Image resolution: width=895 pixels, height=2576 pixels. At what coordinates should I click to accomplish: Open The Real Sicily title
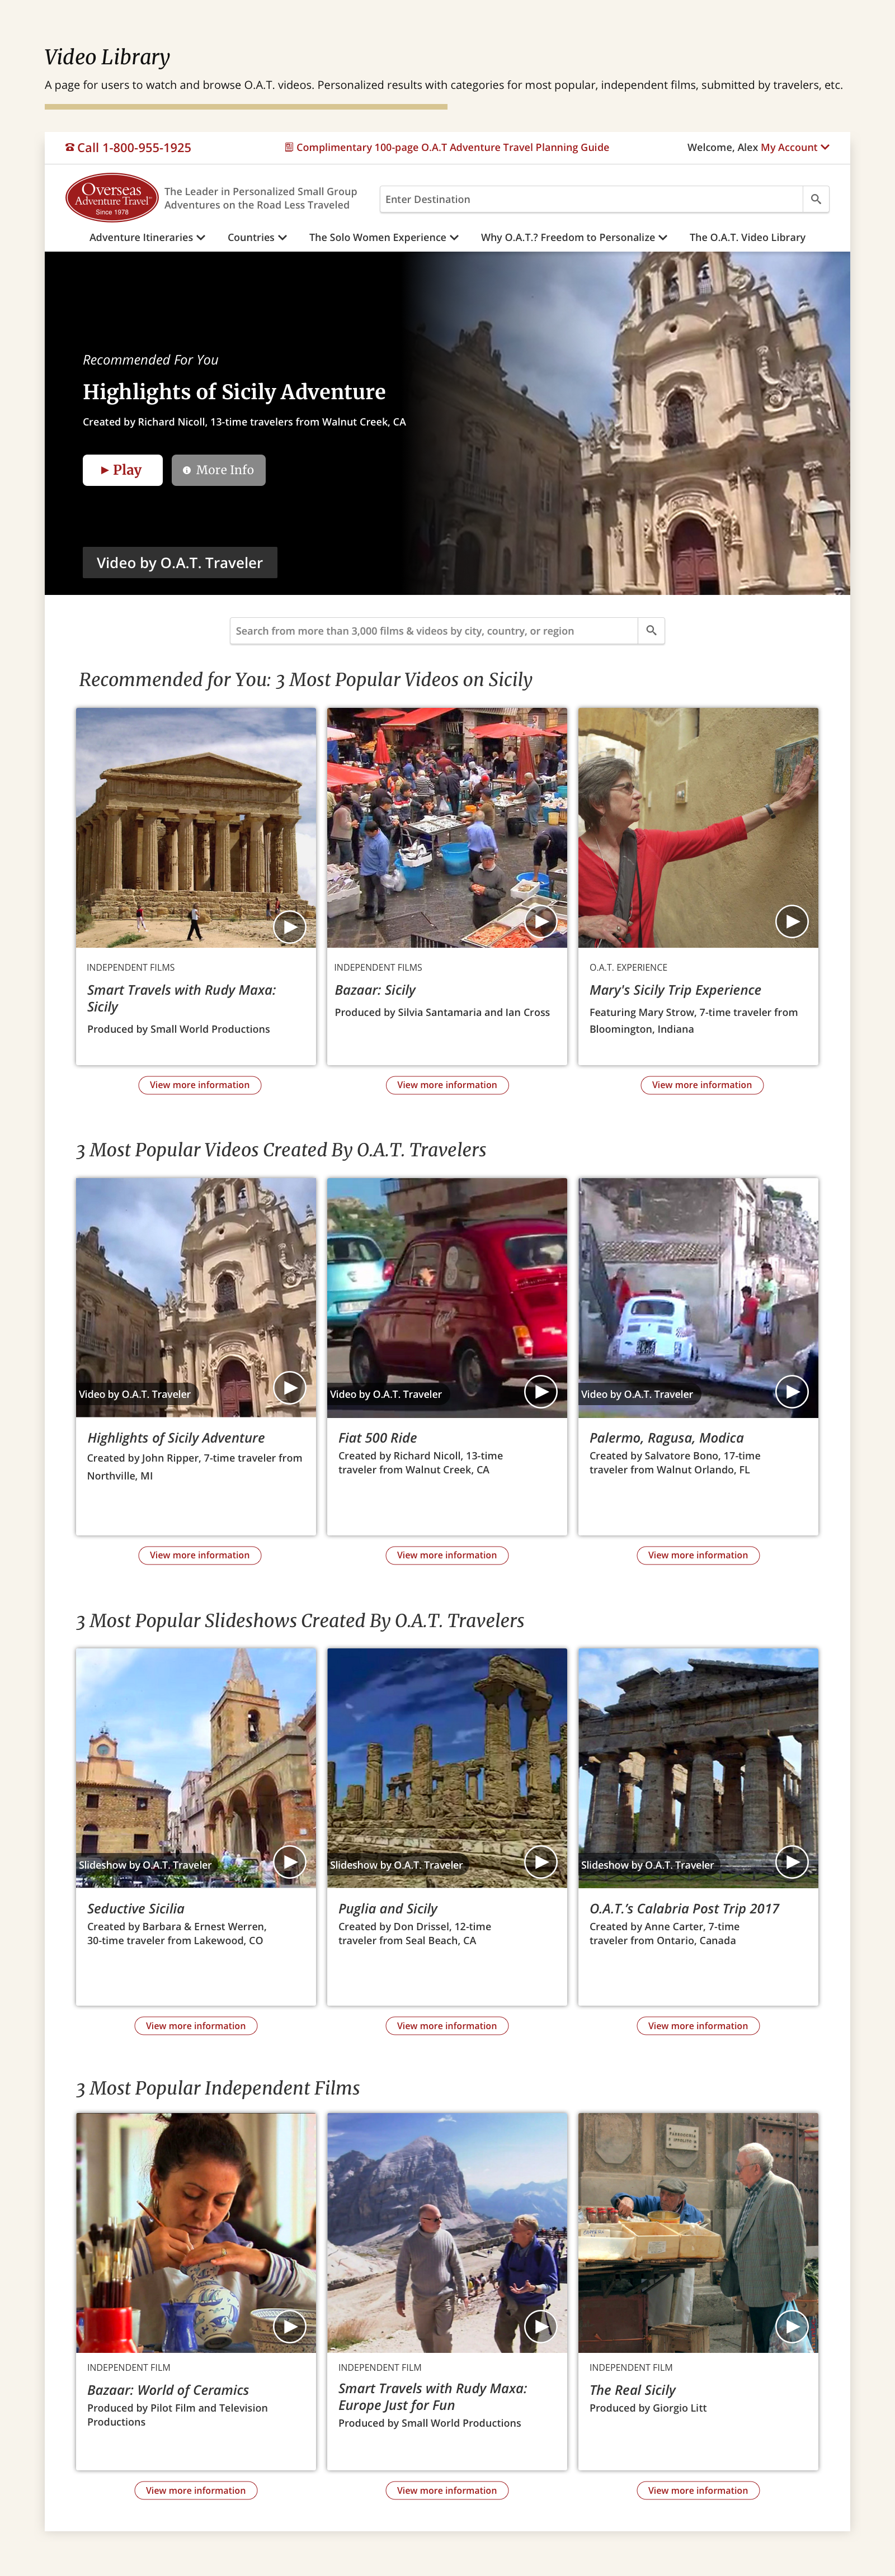tap(633, 2390)
